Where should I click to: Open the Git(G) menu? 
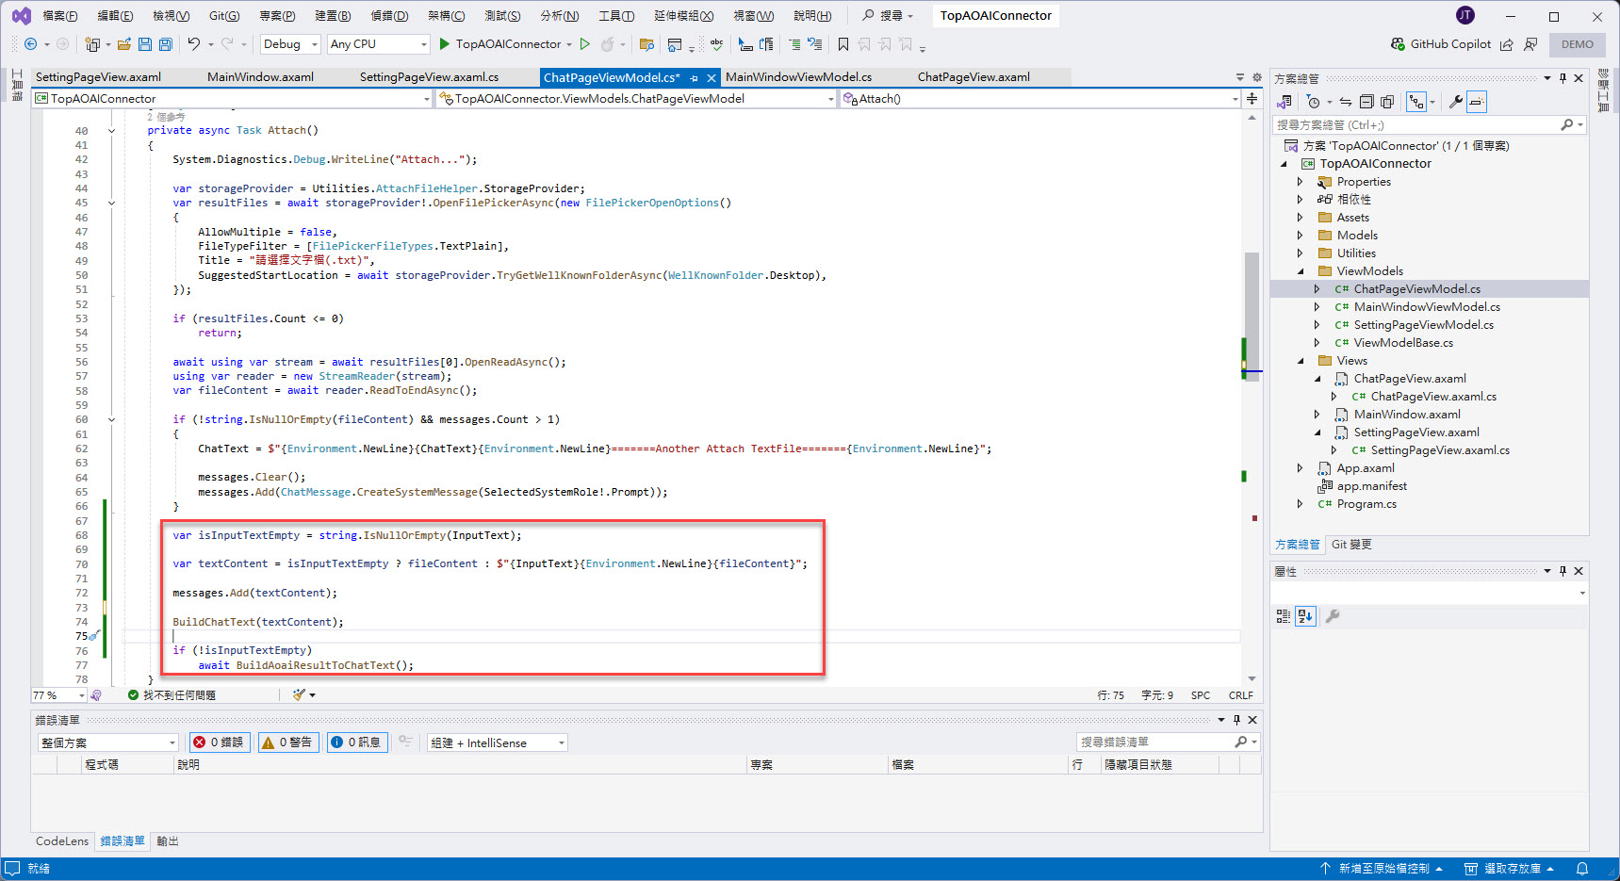(224, 15)
